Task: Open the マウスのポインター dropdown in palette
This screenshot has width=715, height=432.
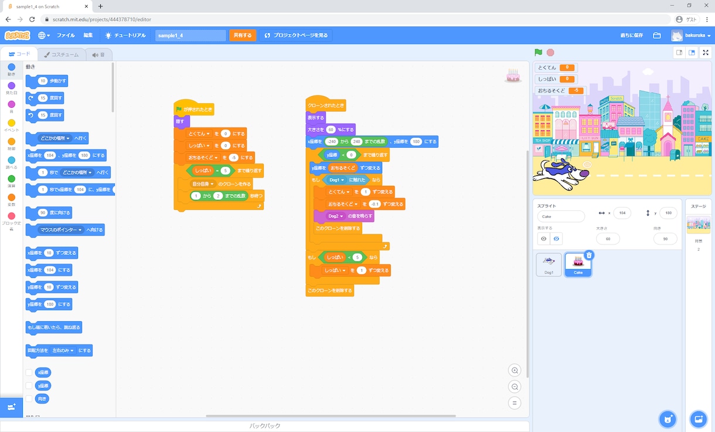Action: (62, 230)
